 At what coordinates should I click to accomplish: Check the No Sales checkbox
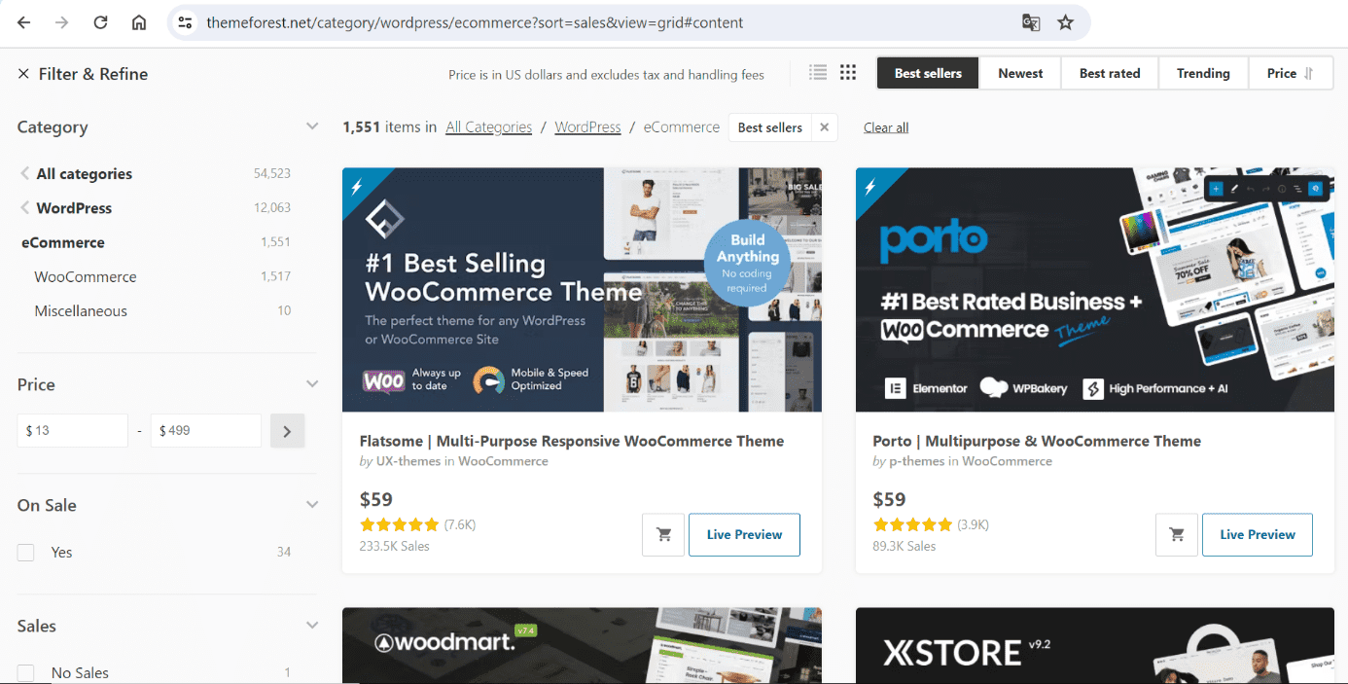point(26,673)
